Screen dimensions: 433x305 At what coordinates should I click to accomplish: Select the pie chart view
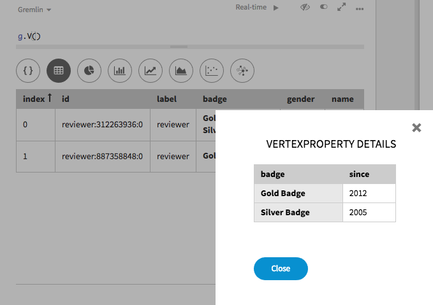click(x=89, y=71)
